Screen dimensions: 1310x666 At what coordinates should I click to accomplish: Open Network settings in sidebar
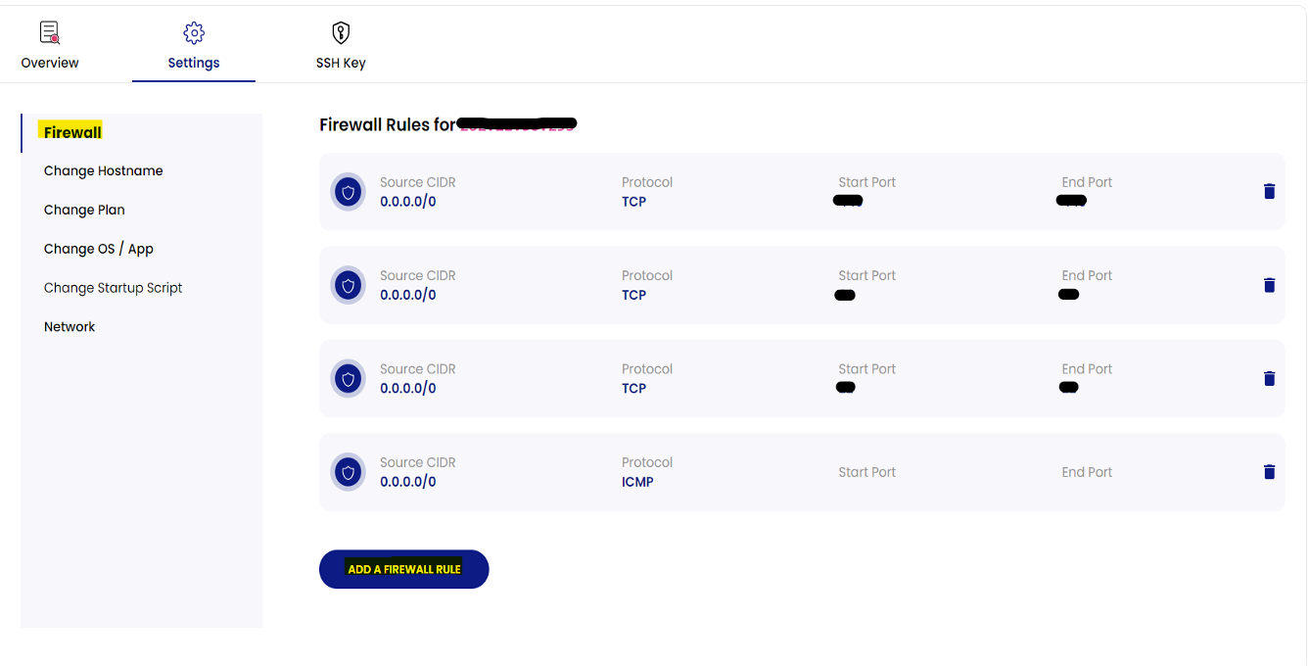click(x=70, y=327)
